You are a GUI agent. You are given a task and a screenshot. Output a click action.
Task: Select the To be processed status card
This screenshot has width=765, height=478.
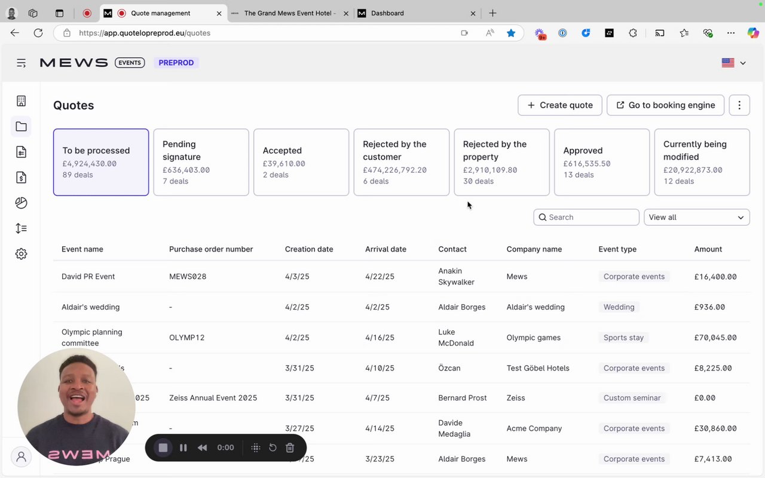[x=101, y=163]
